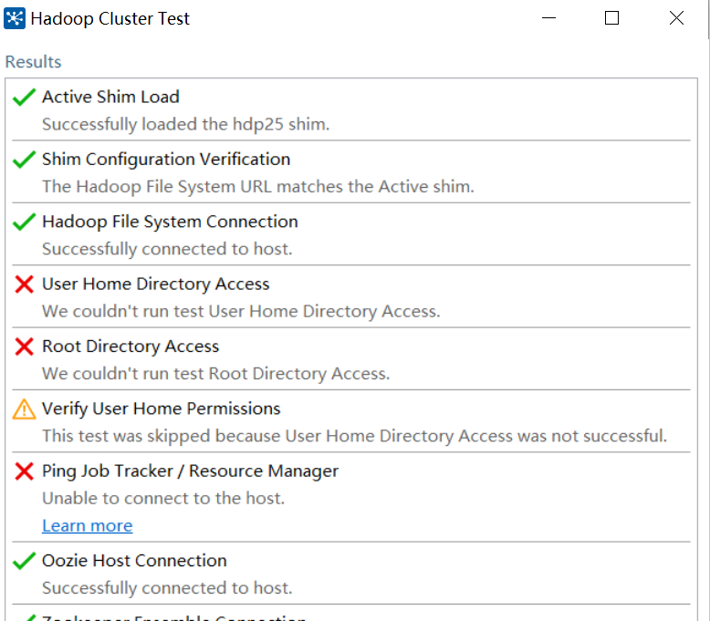Select Ping Job Tracker / Resource Manager heading
This screenshot has height=621, width=710.
pos(190,471)
